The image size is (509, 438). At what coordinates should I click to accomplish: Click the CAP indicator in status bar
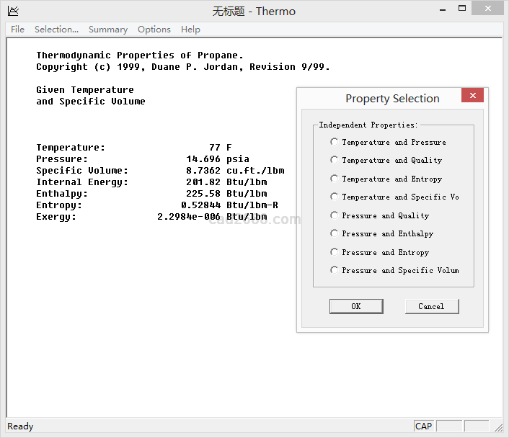424,426
